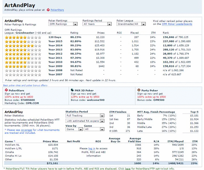Viewport: 204px width, 170px height.
Task: Open the View by Game dropdown
Action: pyautogui.click(x=74, y=129)
